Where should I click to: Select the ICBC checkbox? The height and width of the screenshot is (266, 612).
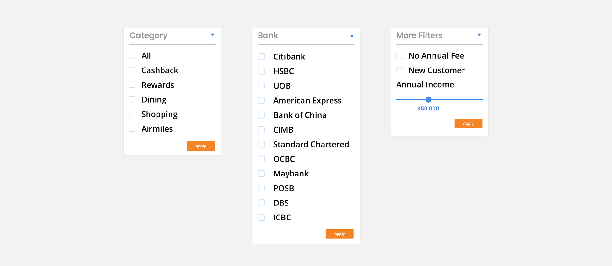click(x=261, y=218)
